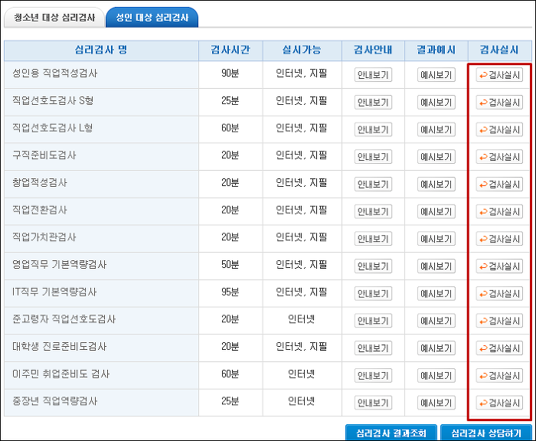
Task: Start 이주민 취업준비도 검사 via 검사실시
Action: pyautogui.click(x=499, y=375)
